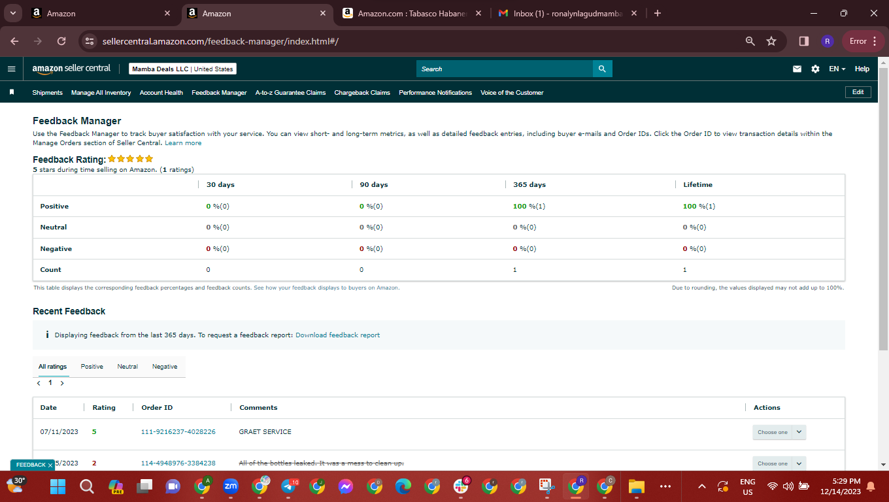View site information icon in address bar
Viewport: 889px width, 502px height.
pos(90,41)
